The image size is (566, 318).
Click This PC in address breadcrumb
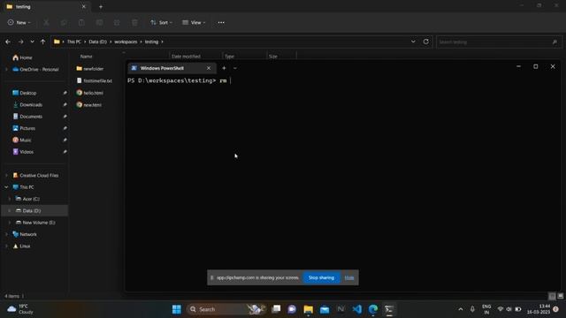pos(74,42)
